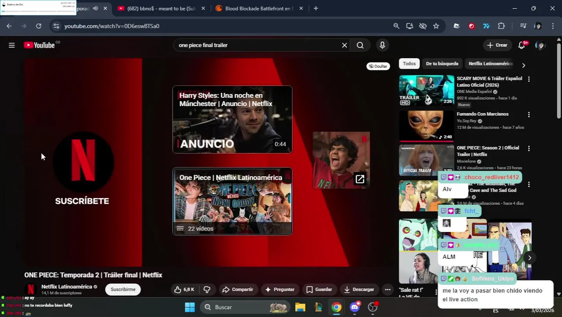Open the red circular extension icon
562x317 pixels.
(x=471, y=26)
